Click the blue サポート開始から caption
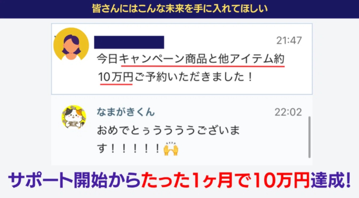 [x=74, y=181]
